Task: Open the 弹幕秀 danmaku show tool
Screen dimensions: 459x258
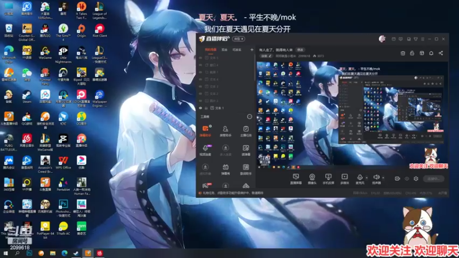Action: (225, 169)
